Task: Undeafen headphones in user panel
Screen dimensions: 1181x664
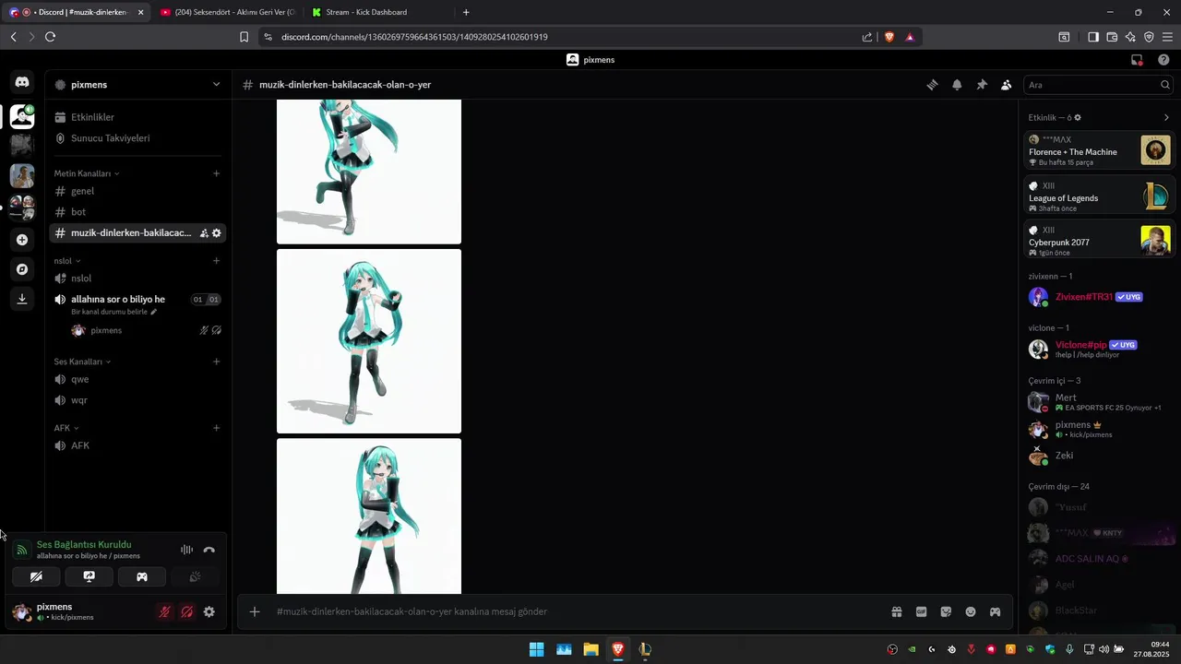Action: [187, 611]
